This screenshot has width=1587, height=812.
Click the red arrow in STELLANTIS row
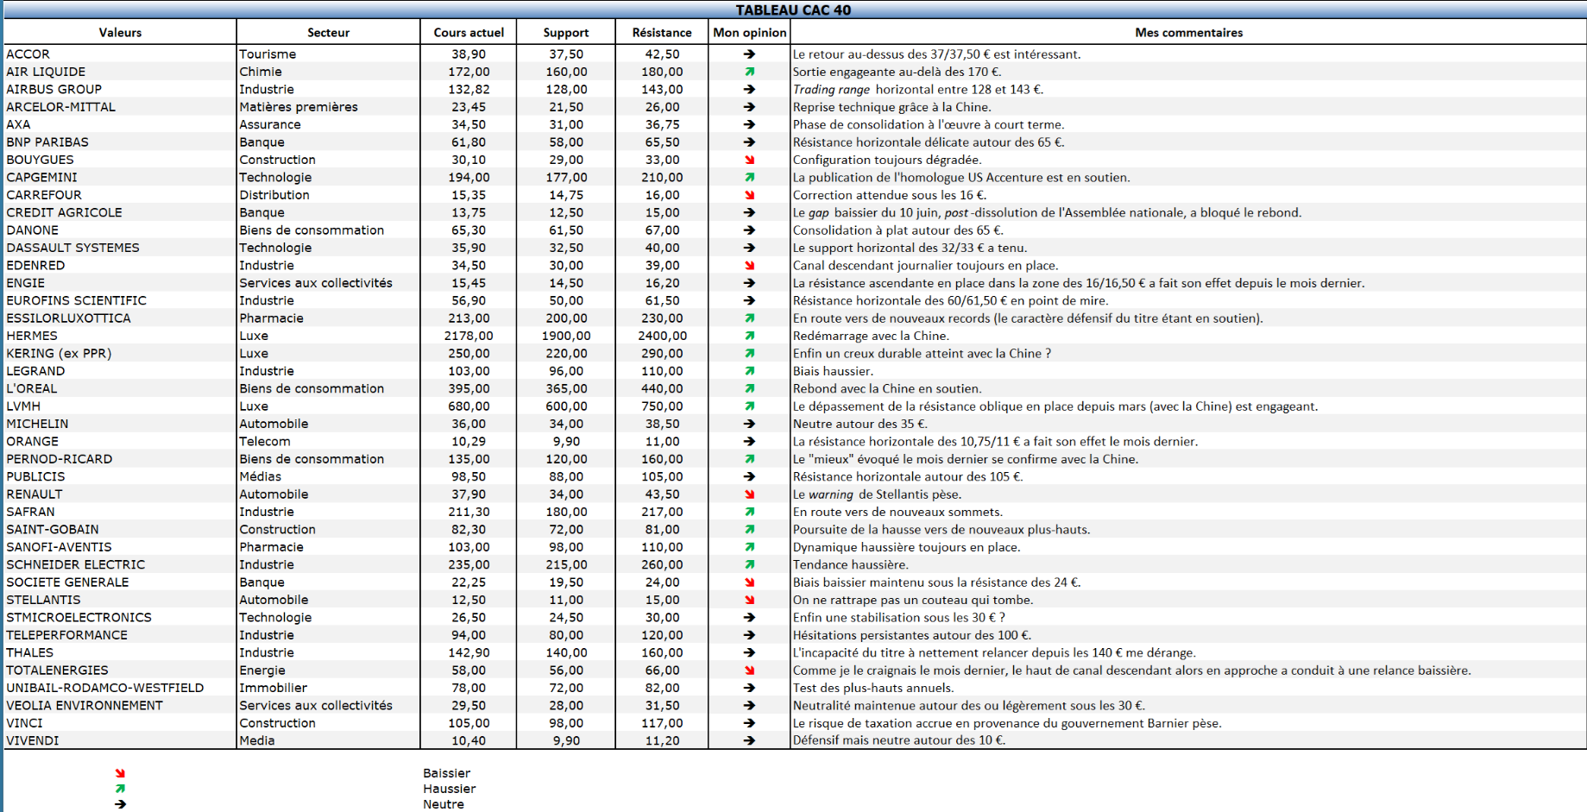[x=749, y=600]
